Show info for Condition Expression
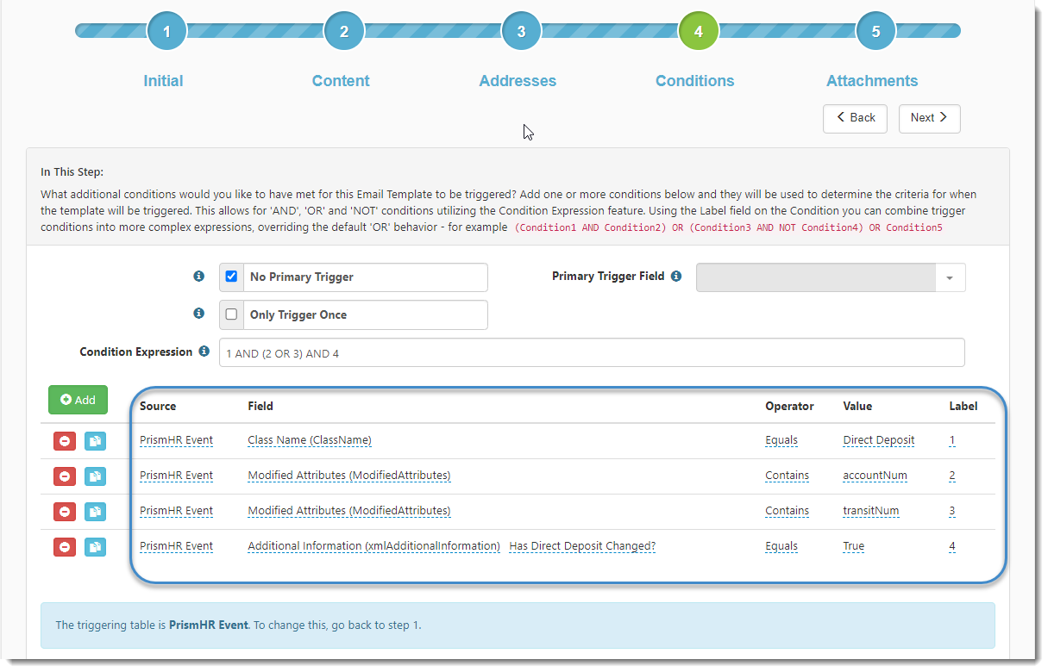 (x=204, y=352)
